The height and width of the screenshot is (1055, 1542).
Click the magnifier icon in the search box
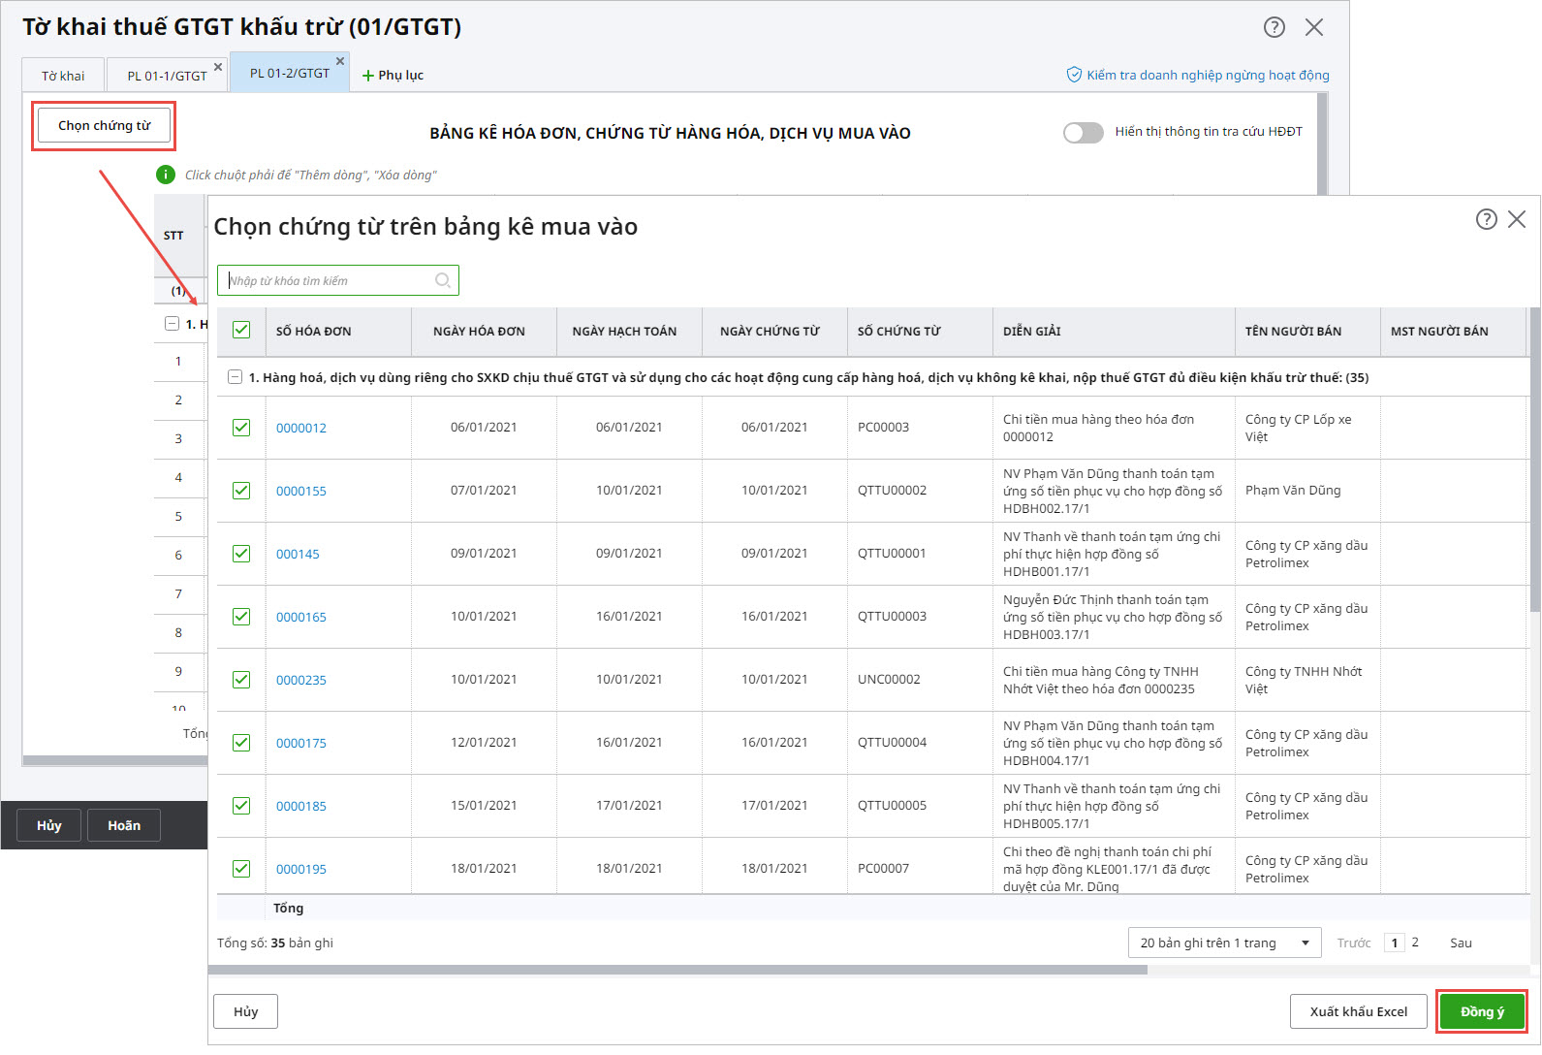tap(443, 280)
